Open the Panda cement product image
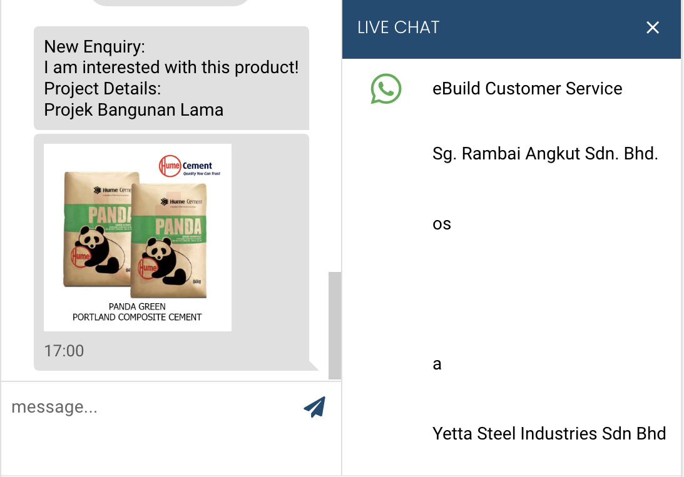684x477 pixels. coord(138,238)
